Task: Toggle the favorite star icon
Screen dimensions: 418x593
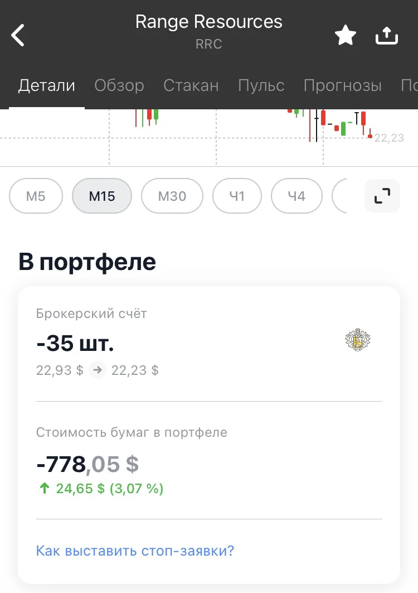Action: (346, 35)
